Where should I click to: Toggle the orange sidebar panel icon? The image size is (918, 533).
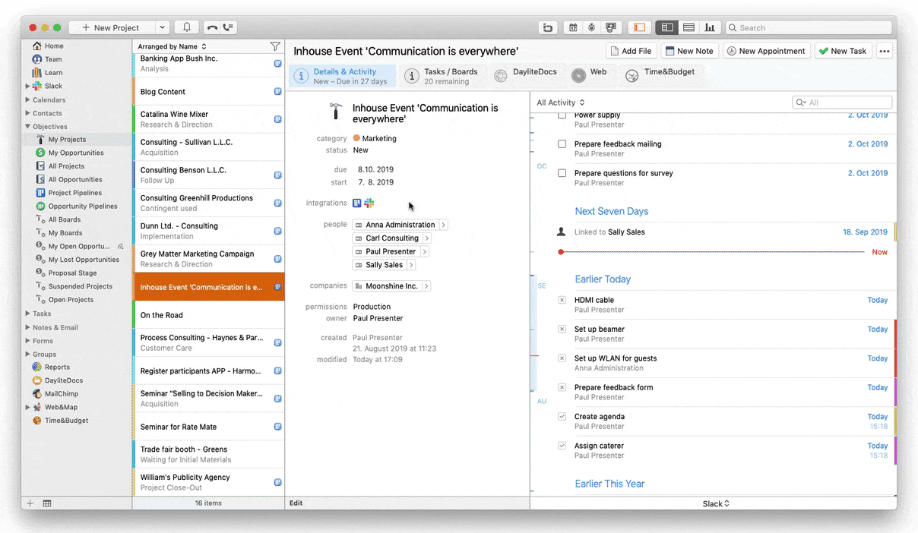click(639, 27)
